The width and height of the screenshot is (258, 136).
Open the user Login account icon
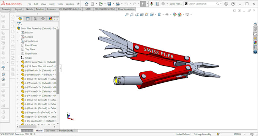pyautogui.click(x=226, y=4)
